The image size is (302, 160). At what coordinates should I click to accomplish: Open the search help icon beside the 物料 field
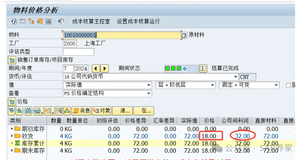click(184, 35)
